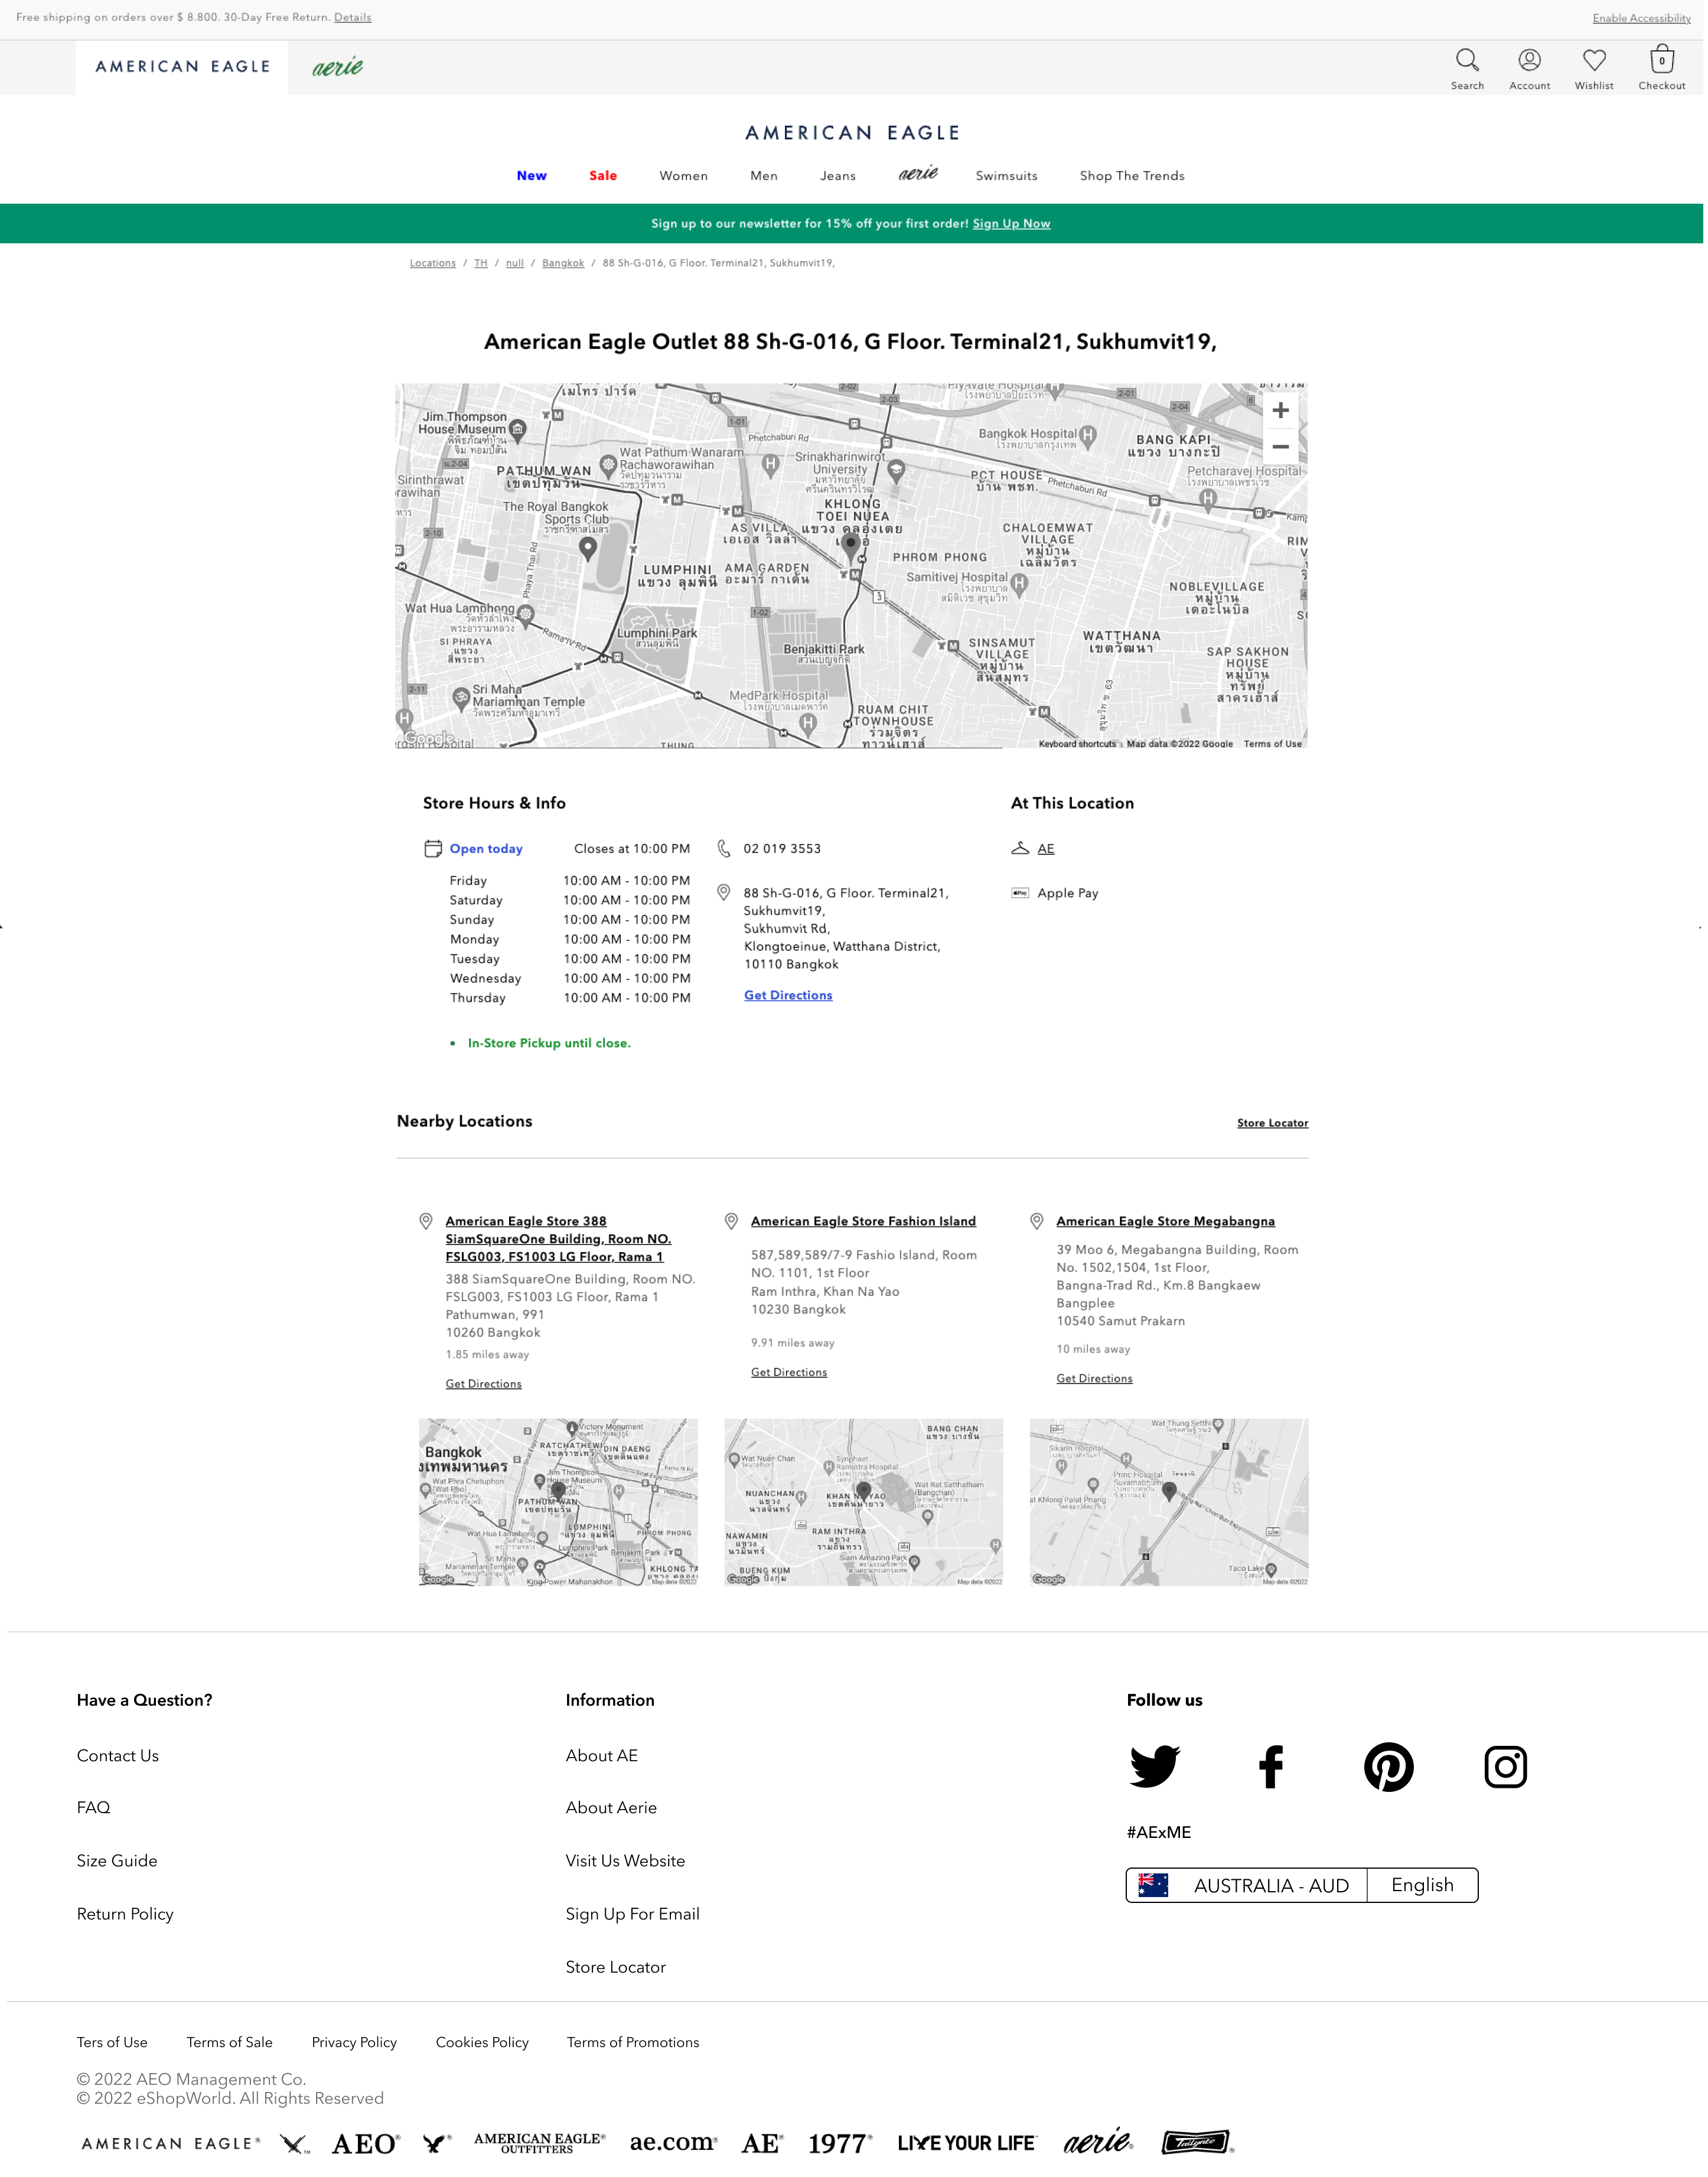The height and width of the screenshot is (2177, 1708).
Task: Zoom in on the map
Action: (x=1280, y=411)
